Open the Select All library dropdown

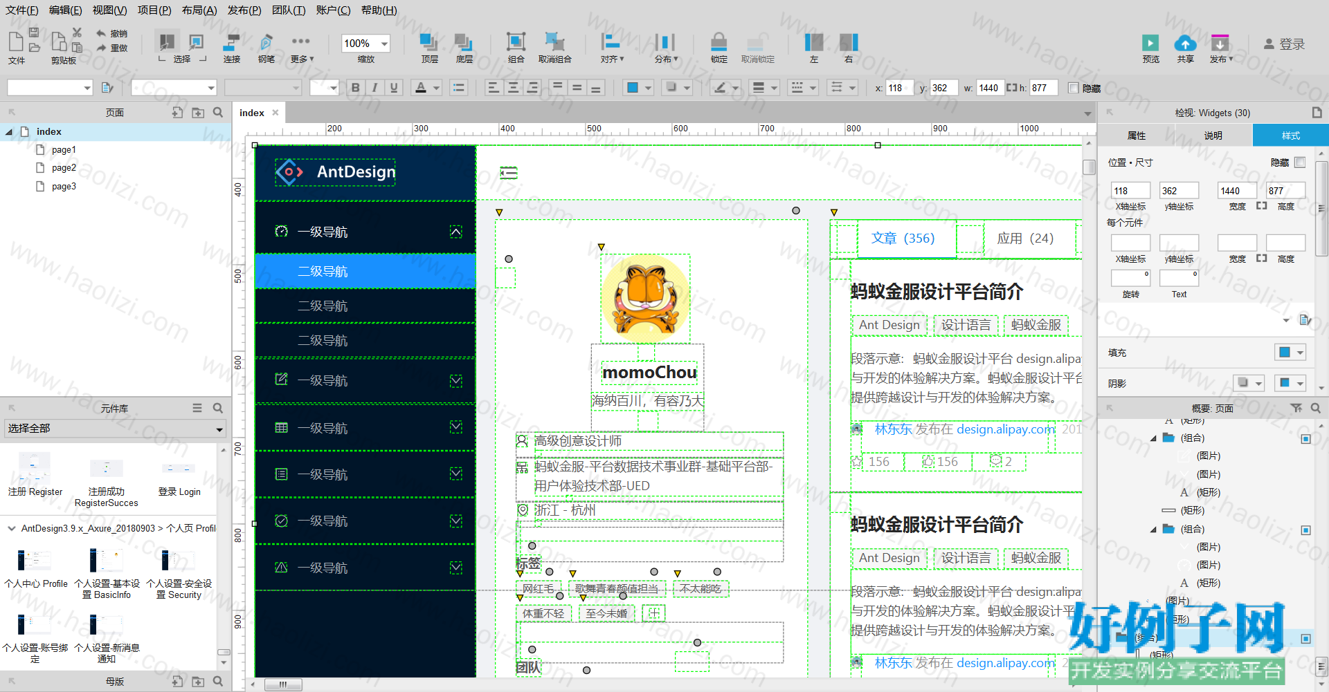[x=115, y=429]
